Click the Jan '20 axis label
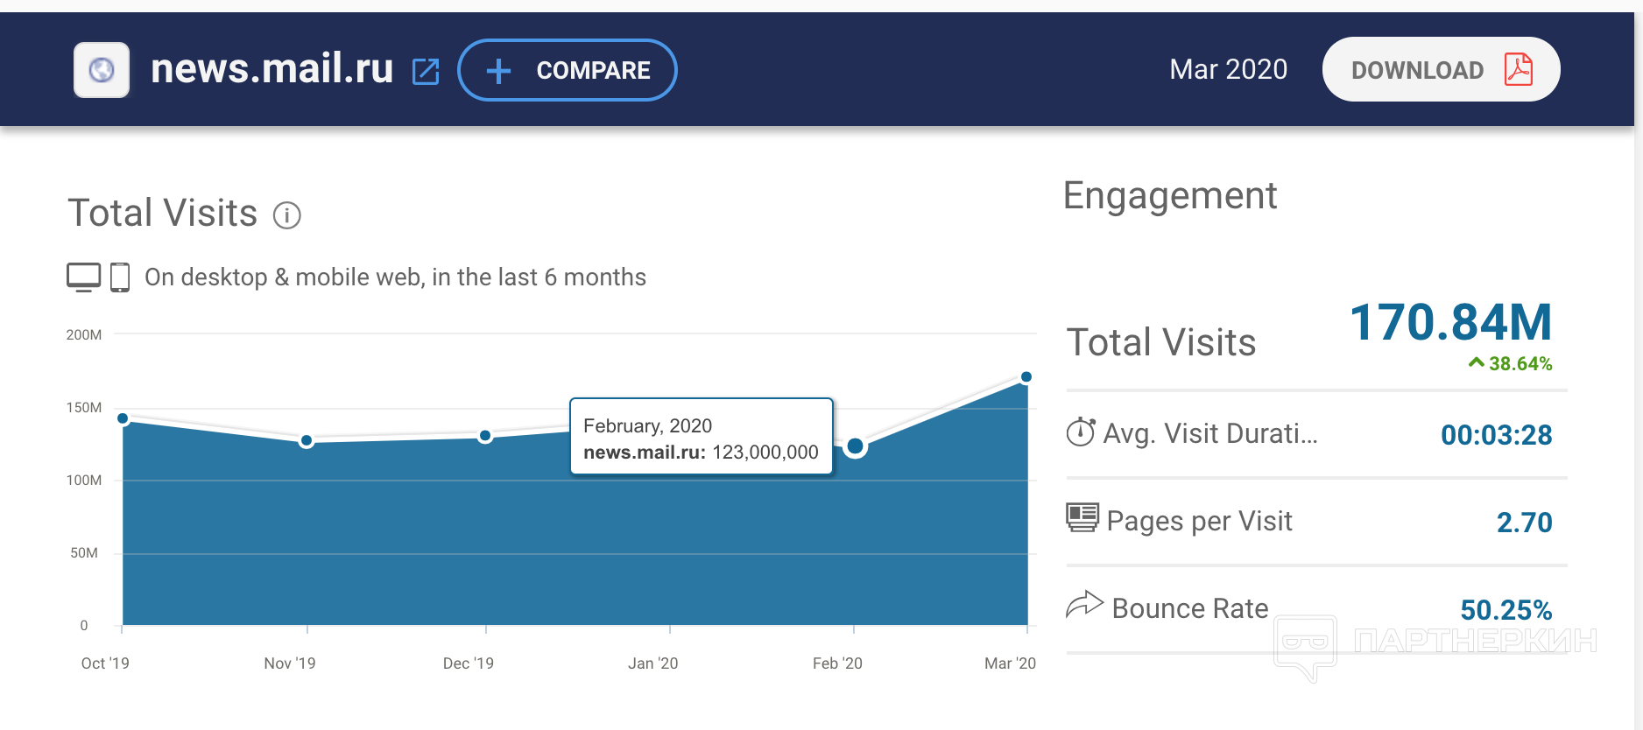Image resolution: width=1643 pixels, height=730 pixels. pos(653,663)
